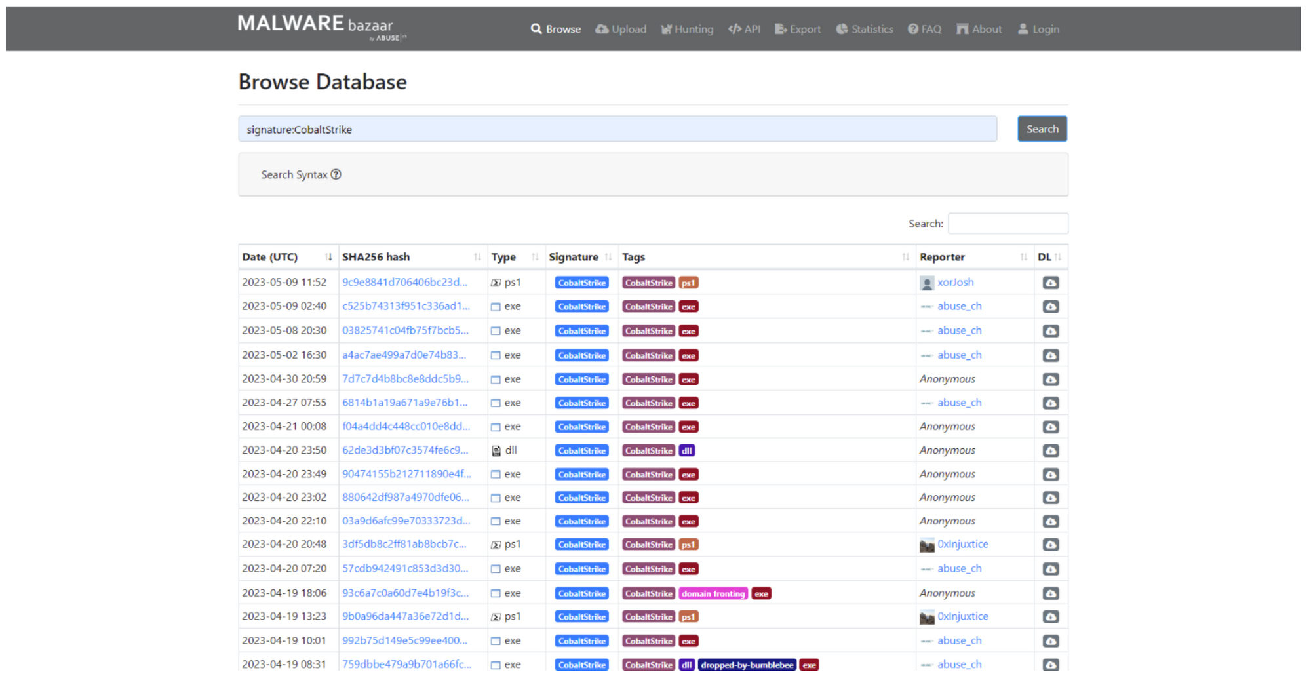This screenshot has width=1311, height=689.
Task: Open the Hunting navigation item
Action: click(x=687, y=29)
